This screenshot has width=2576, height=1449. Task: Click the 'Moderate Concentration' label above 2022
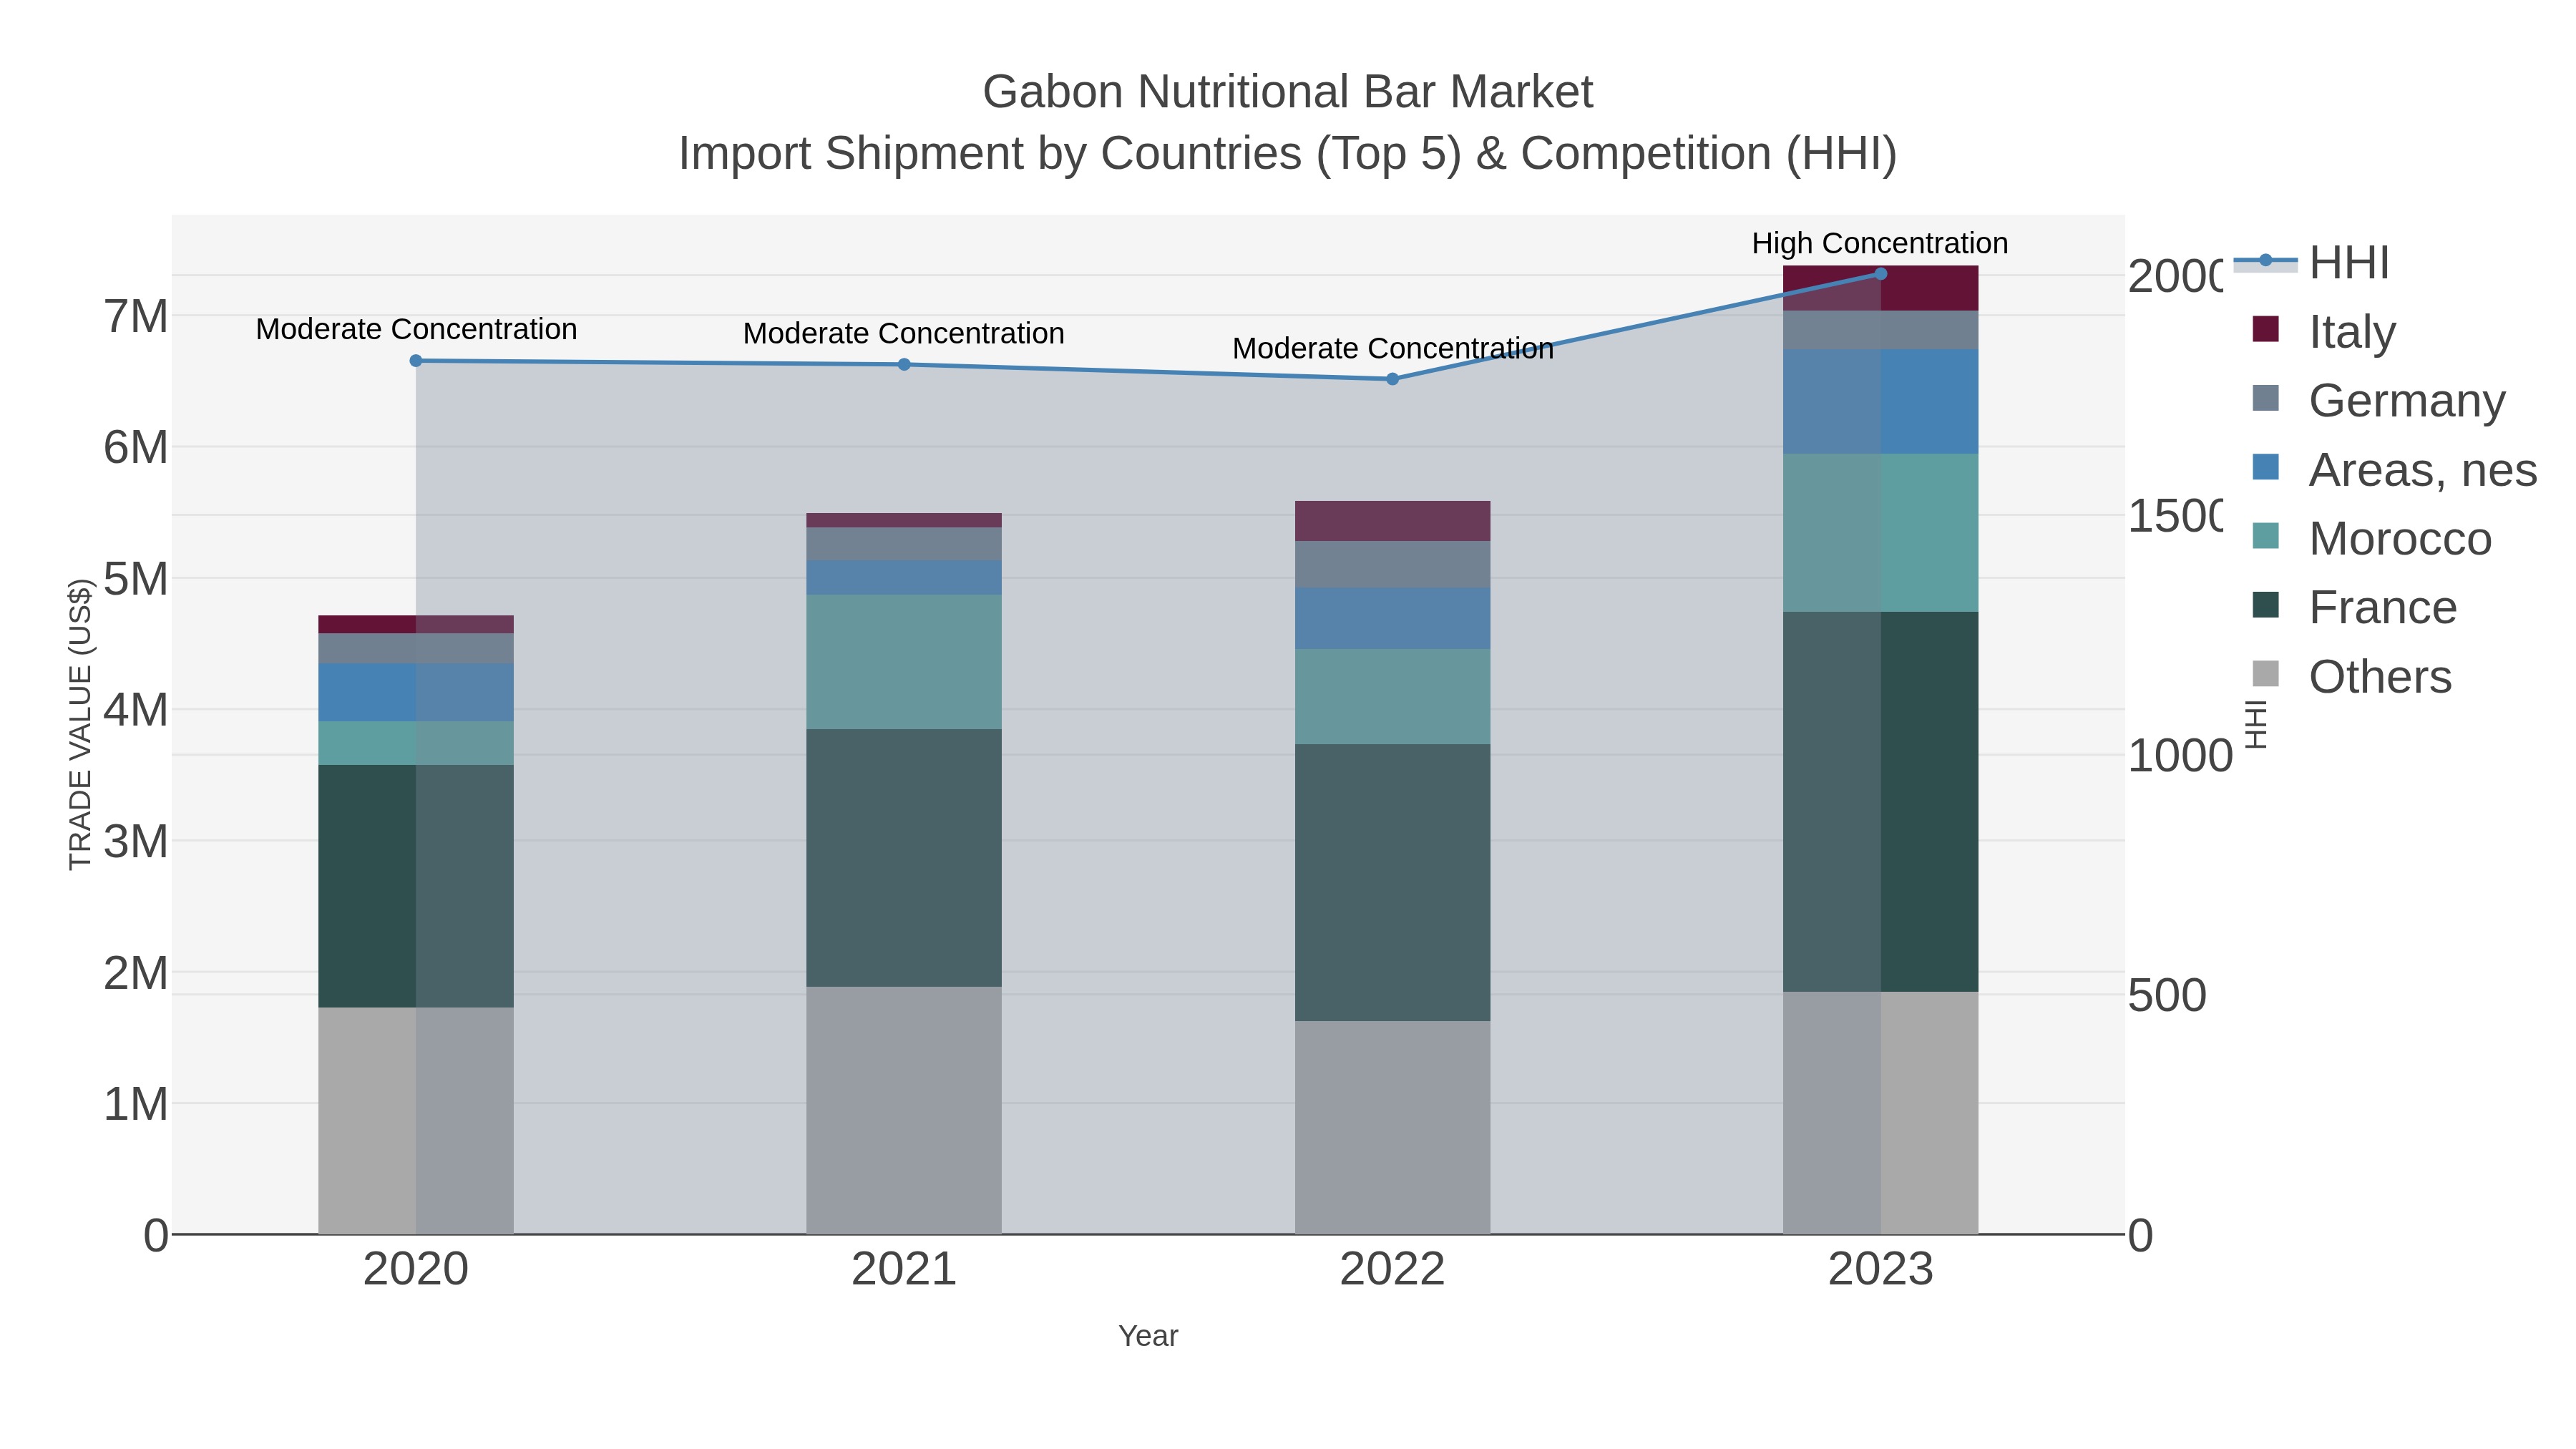(1392, 348)
